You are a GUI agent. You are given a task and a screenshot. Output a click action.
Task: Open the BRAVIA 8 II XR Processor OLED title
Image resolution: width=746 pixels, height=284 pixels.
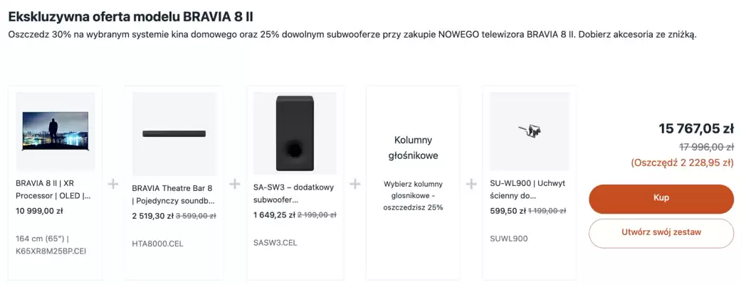(54, 190)
